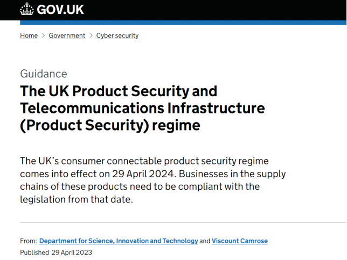Open the Government breadcrumb link
Screen dimensions: 347x260
point(67,35)
